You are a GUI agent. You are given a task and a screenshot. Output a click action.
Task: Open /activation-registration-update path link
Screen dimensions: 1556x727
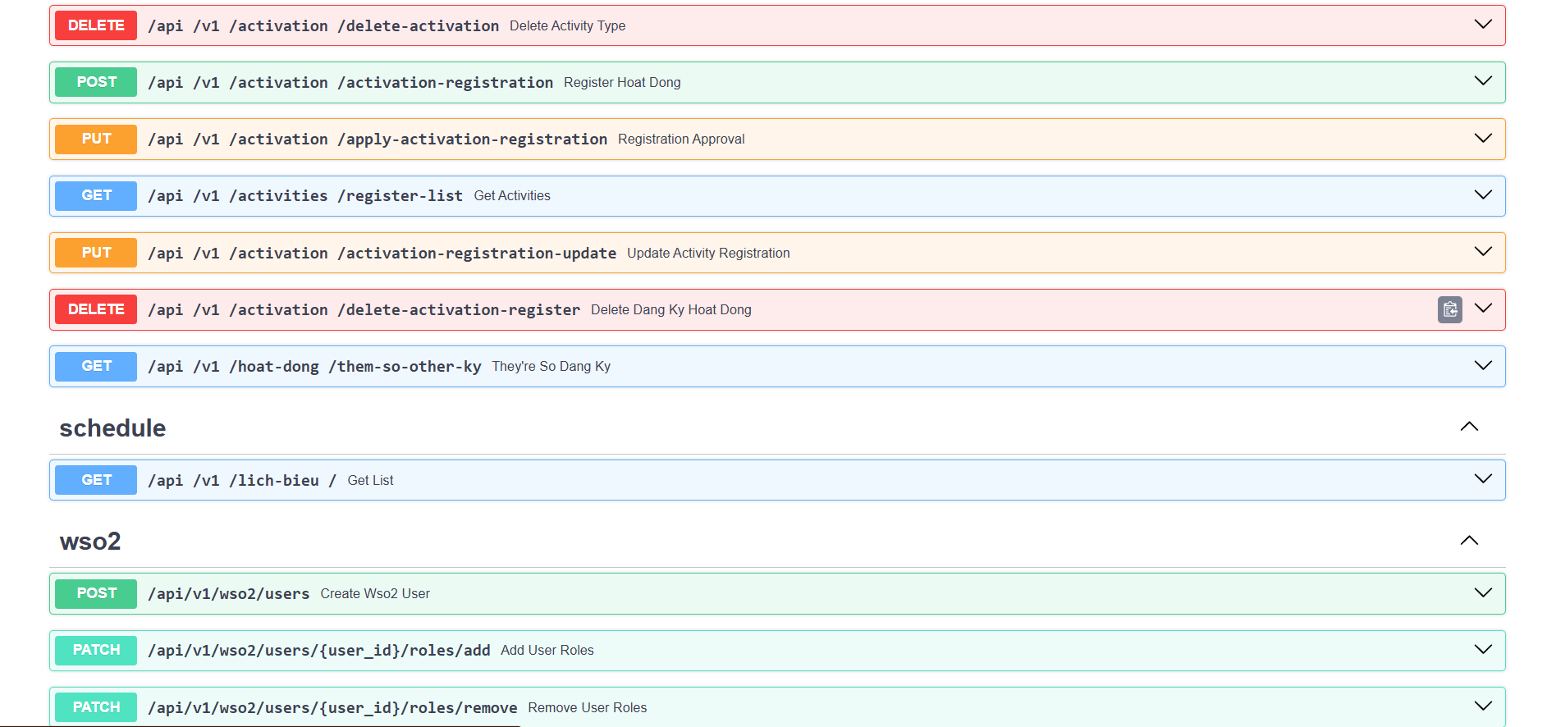pyautogui.click(x=382, y=253)
